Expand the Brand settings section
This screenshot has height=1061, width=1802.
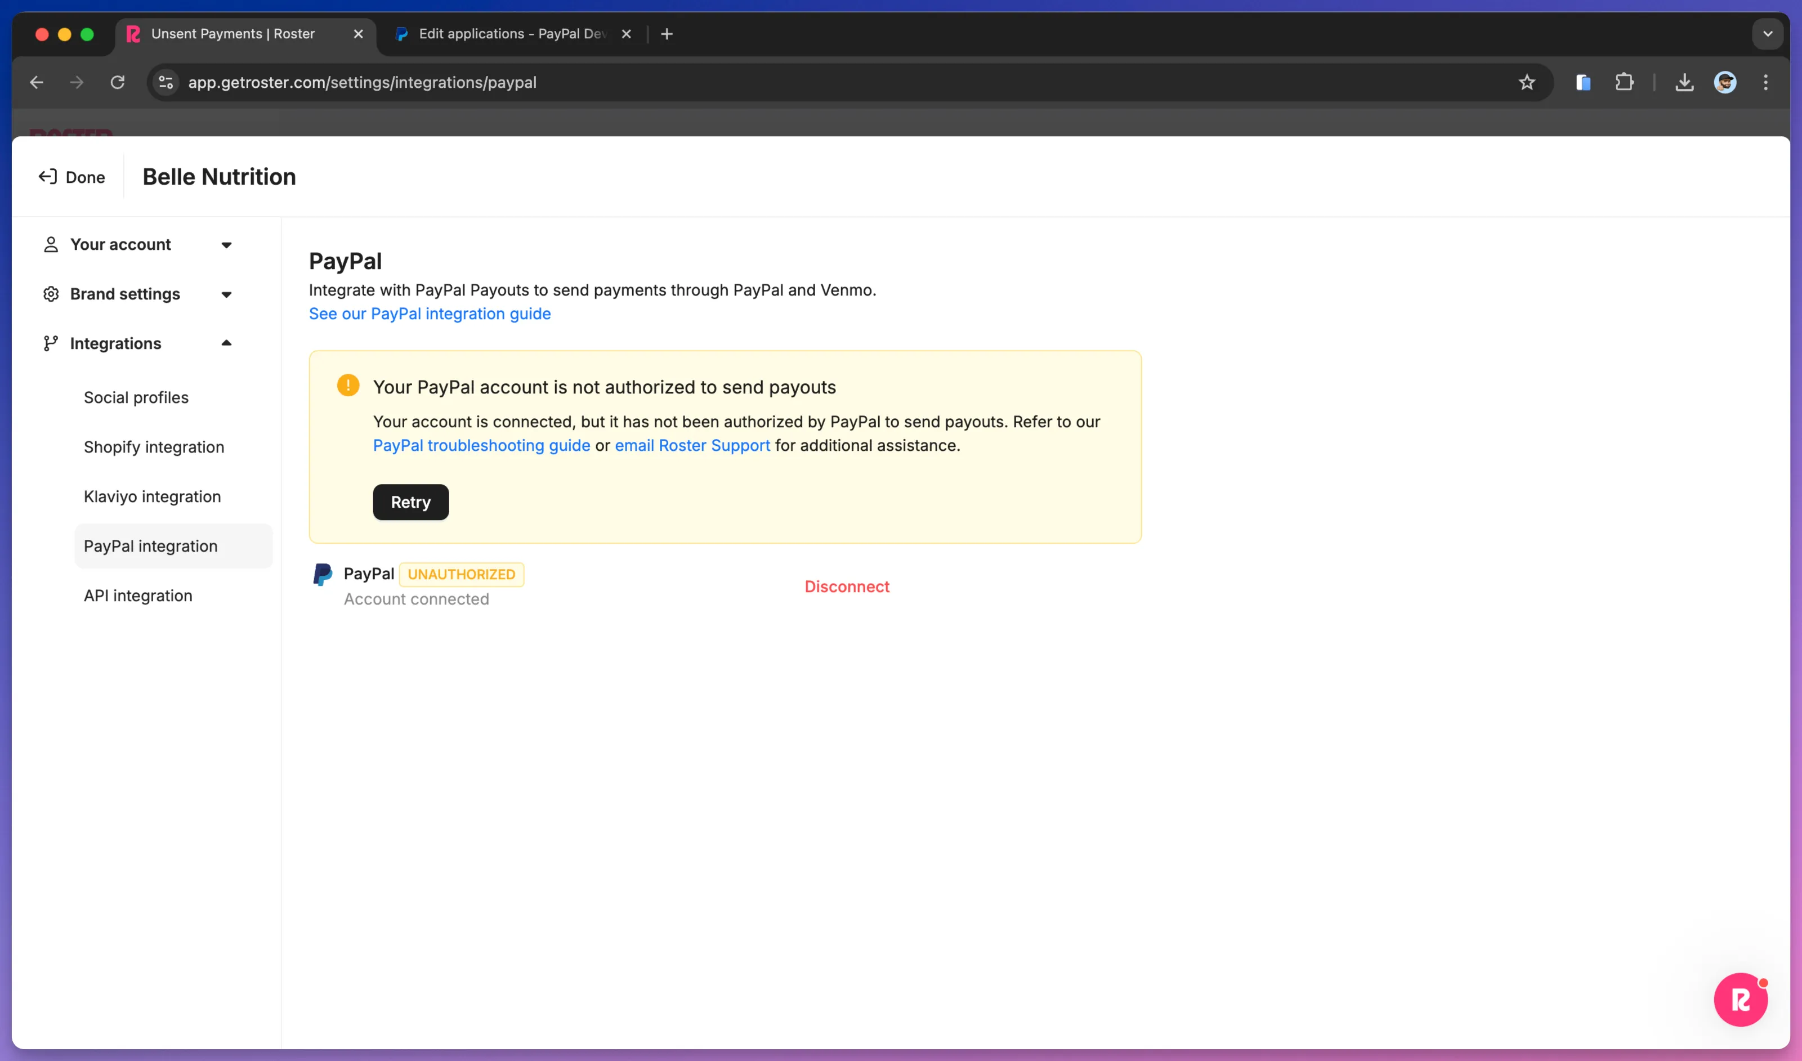pyautogui.click(x=137, y=294)
